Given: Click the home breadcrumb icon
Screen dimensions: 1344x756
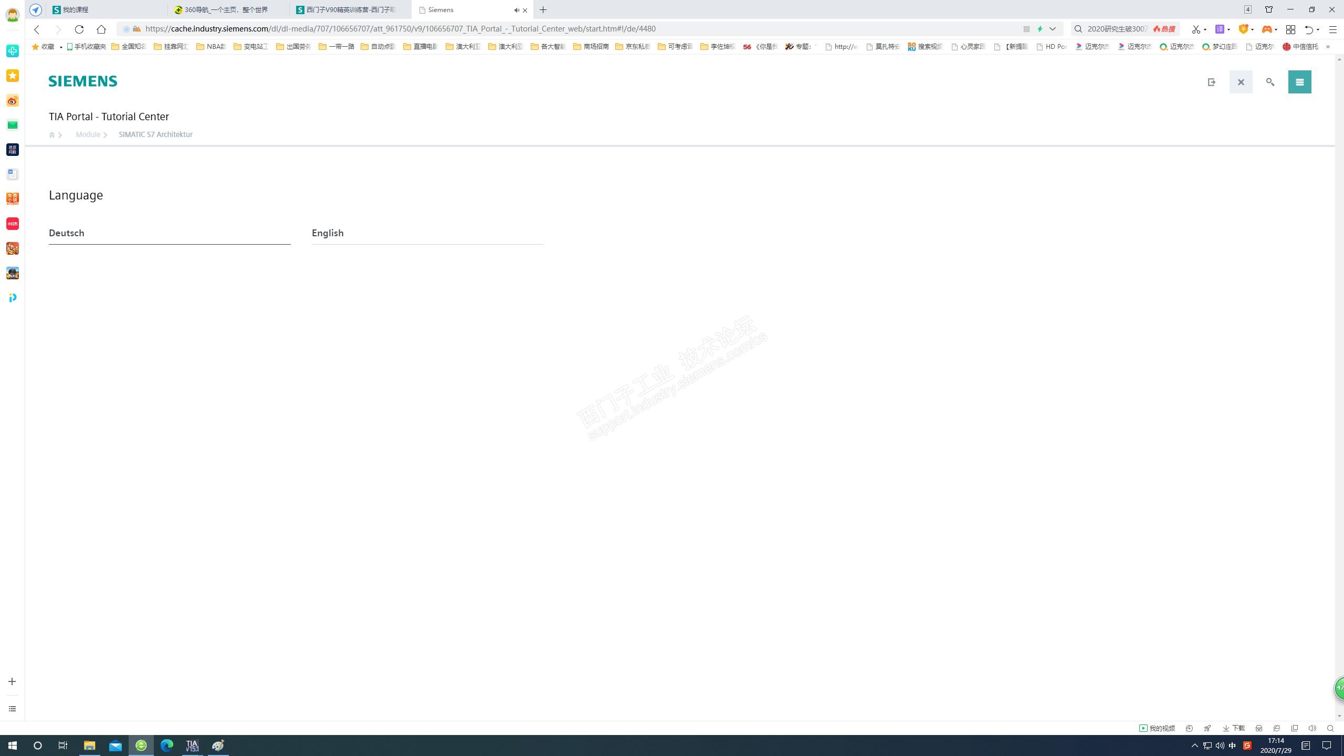Looking at the screenshot, I should pos(52,135).
